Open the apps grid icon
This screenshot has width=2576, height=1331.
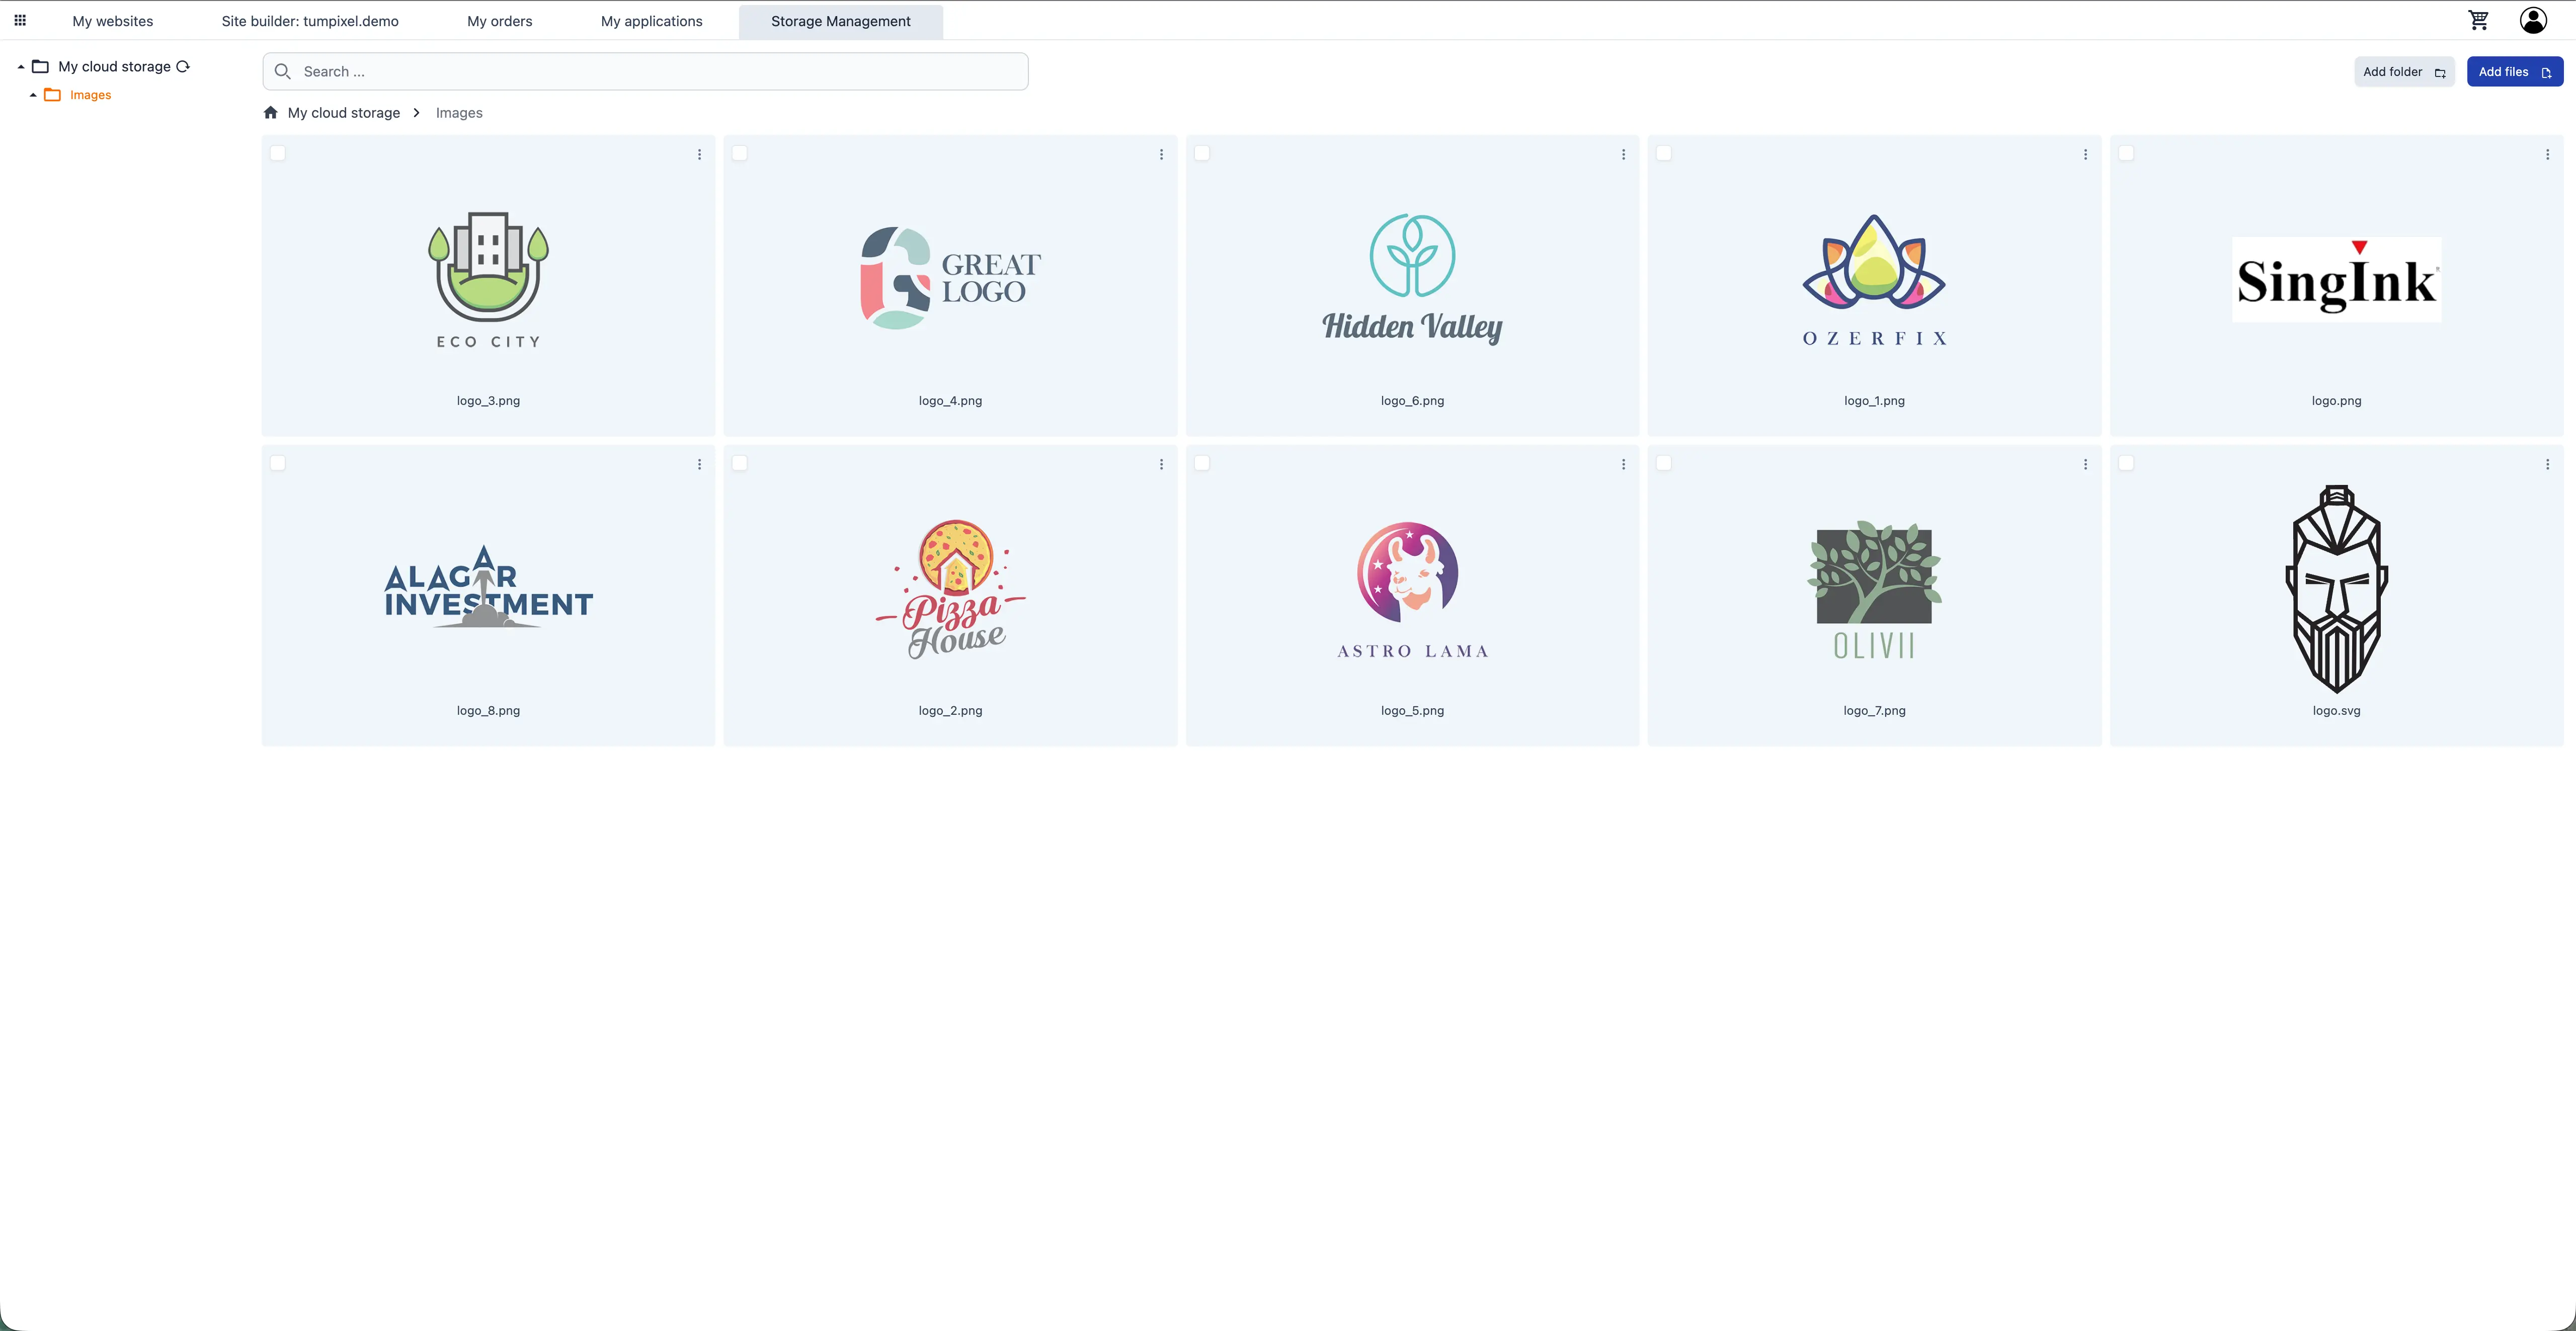[19, 20]
